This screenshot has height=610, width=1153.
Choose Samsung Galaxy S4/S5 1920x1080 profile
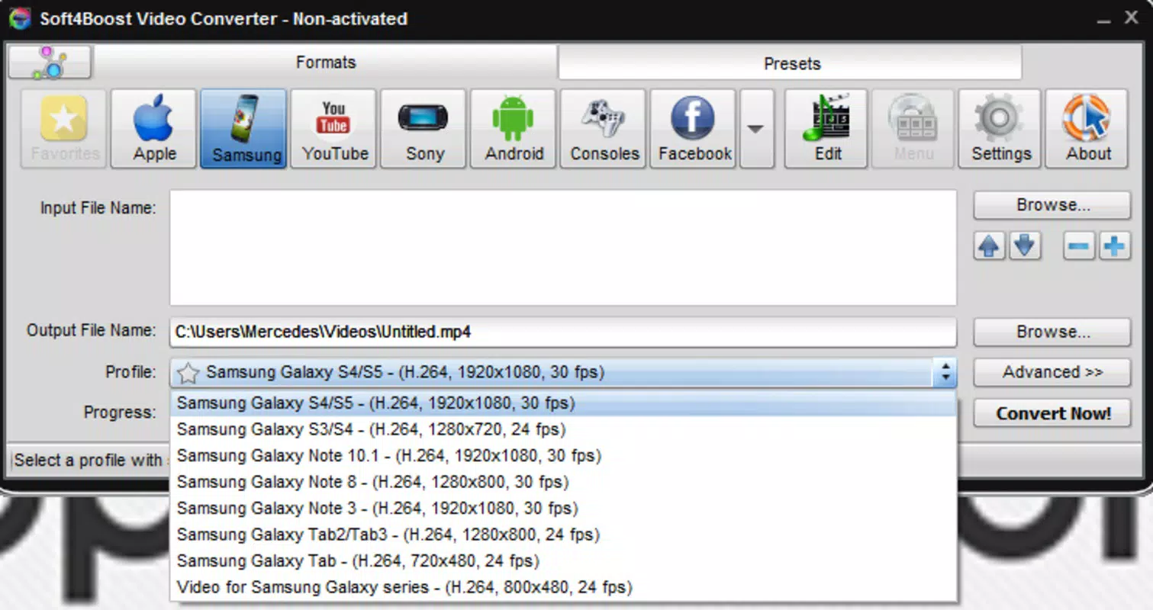tap(563, 403)
